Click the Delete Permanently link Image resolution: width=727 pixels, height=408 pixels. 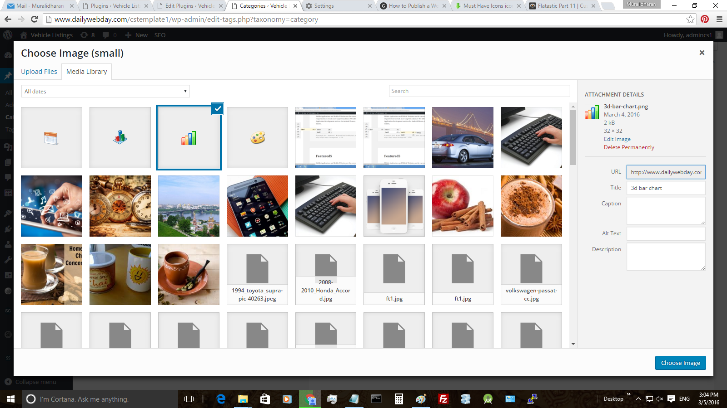(629, 147)
